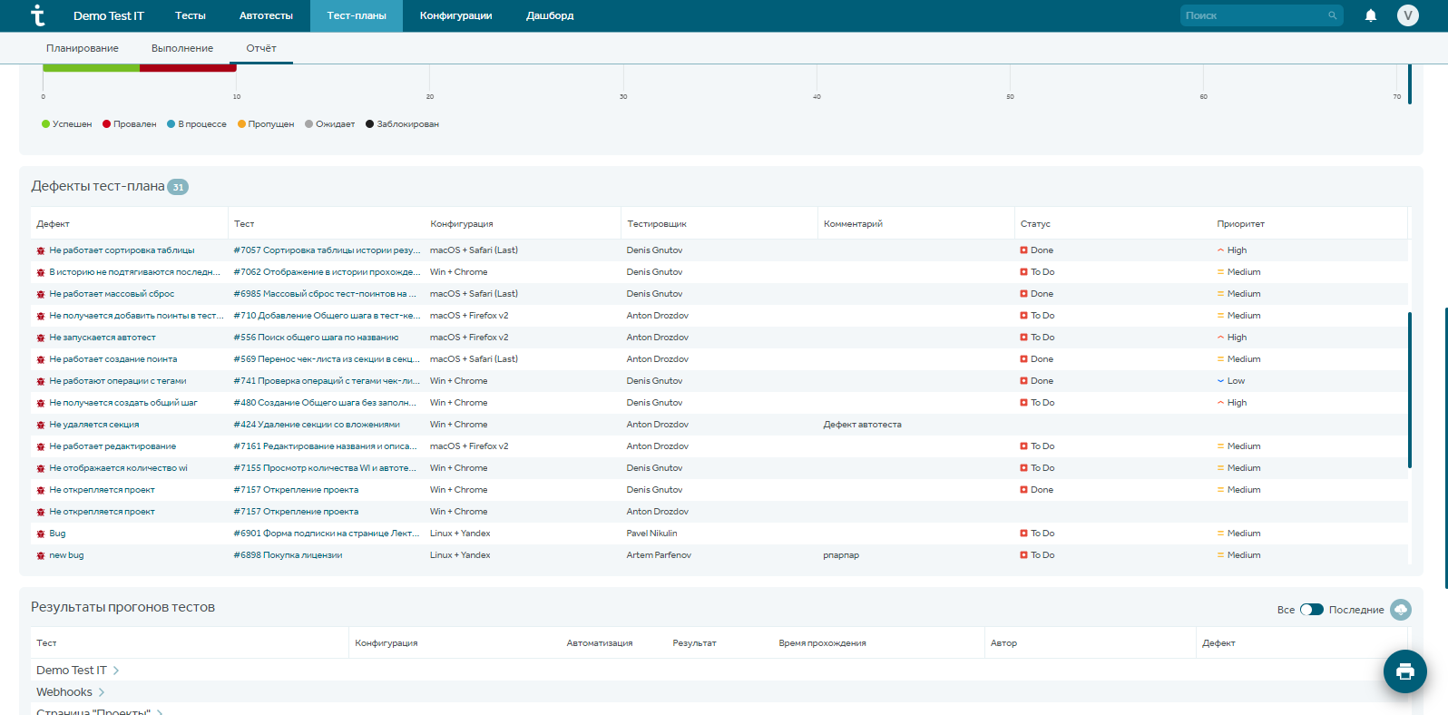This screenshot has height=715, width=1448.
Task: Toggle 'Успешен' legend item
Action: pos(66,124)
